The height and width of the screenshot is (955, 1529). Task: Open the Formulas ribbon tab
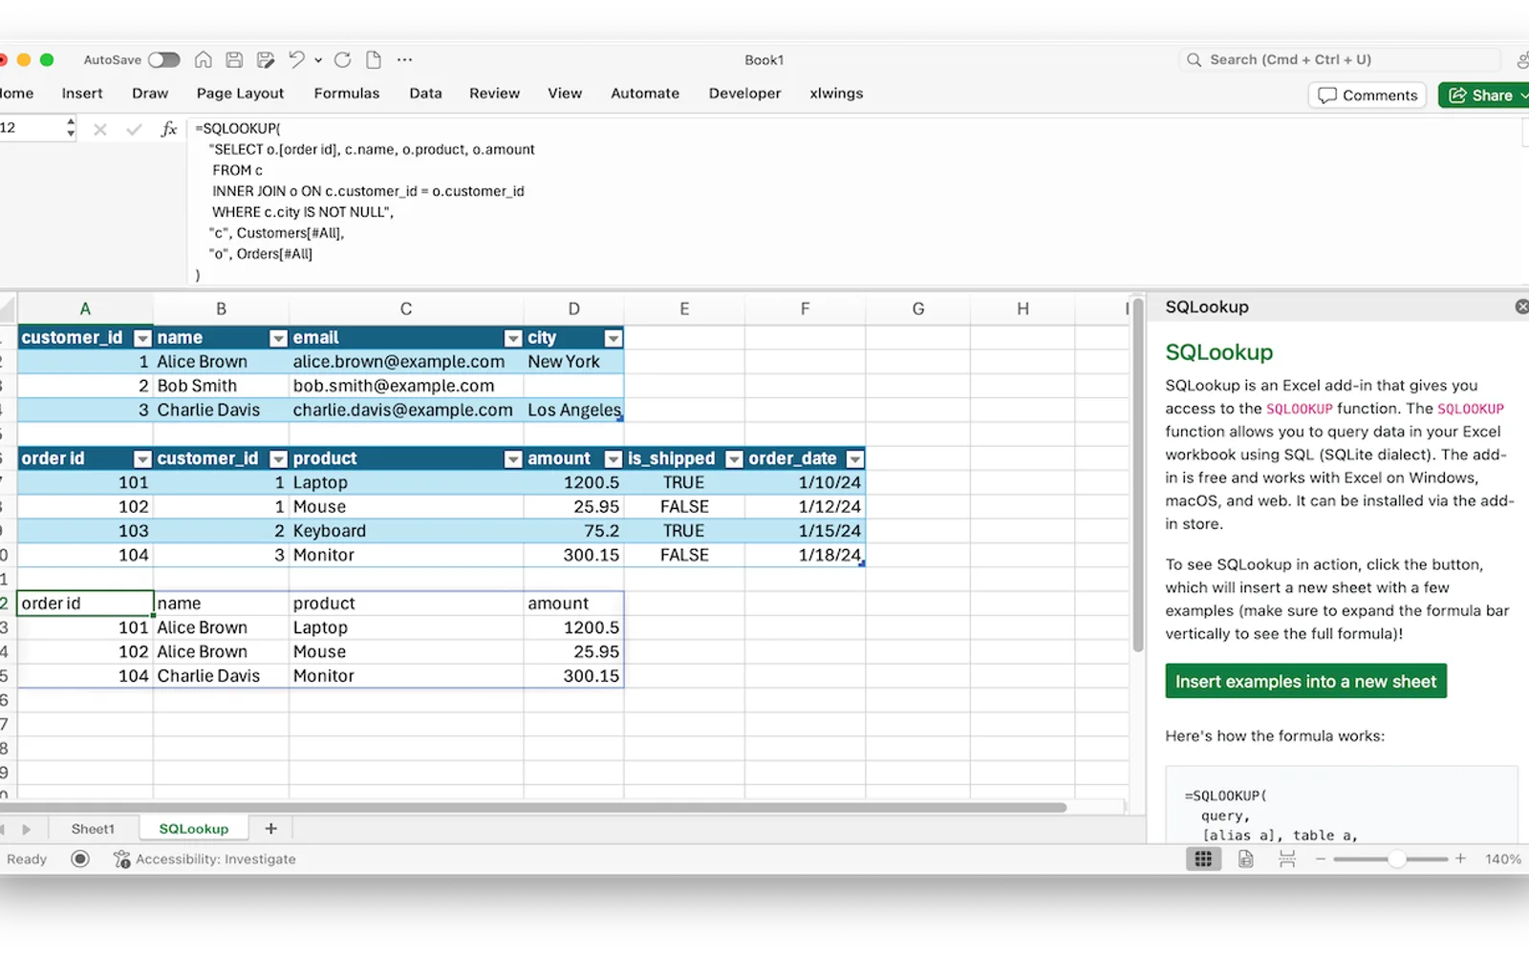coord(347,94)
